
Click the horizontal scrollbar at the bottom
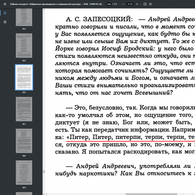pos(151,194)
